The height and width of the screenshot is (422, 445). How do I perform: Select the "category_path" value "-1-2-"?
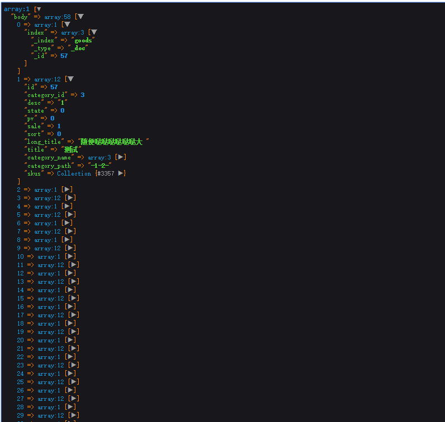pos(99,165)
